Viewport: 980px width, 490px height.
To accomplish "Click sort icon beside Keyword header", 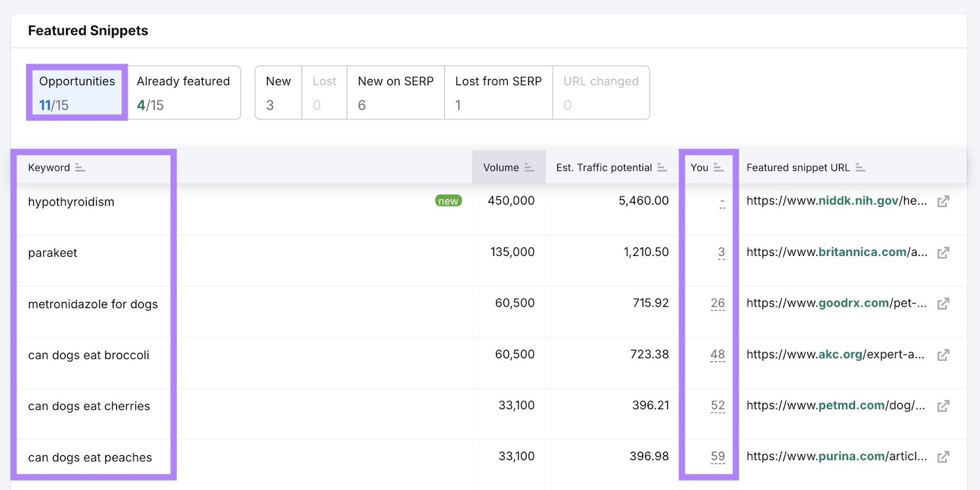I will click(x=80, y=168).
